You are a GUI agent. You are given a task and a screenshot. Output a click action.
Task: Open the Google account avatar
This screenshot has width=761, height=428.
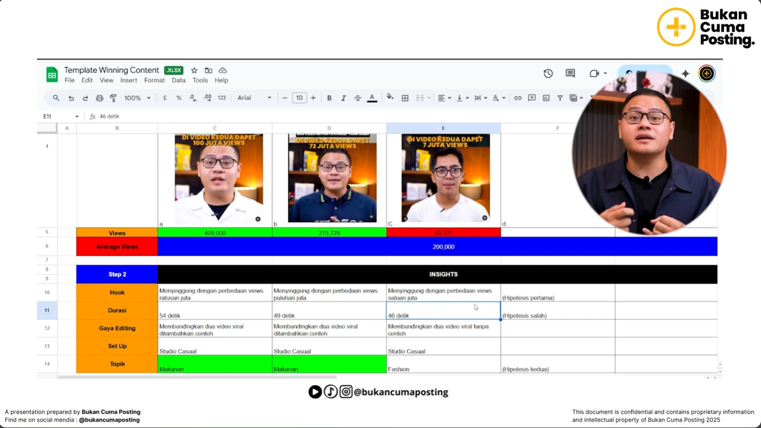pyautogui.click(x=707, y=74)
